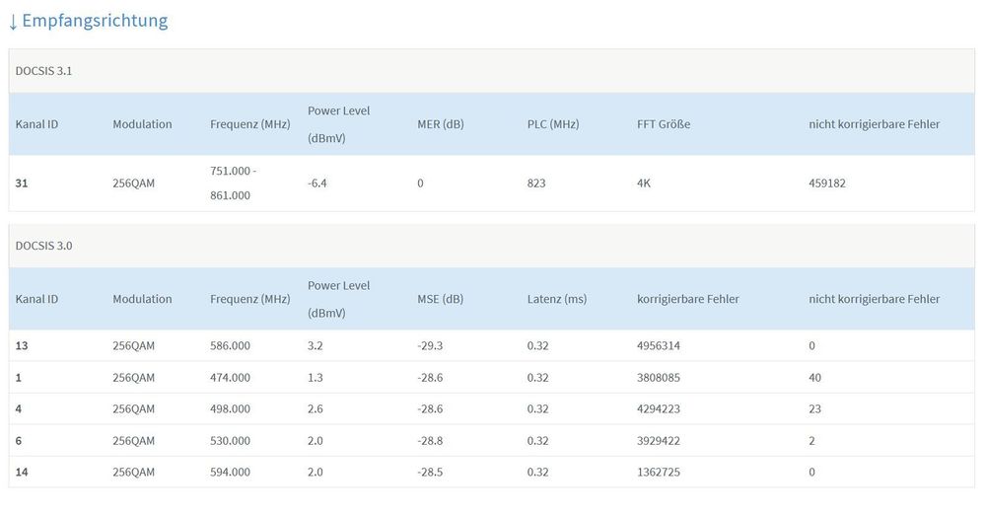Click korrigierbare Fehler column header
The width and height of the screenshot is (985, 514).
[x=688, y=299]
